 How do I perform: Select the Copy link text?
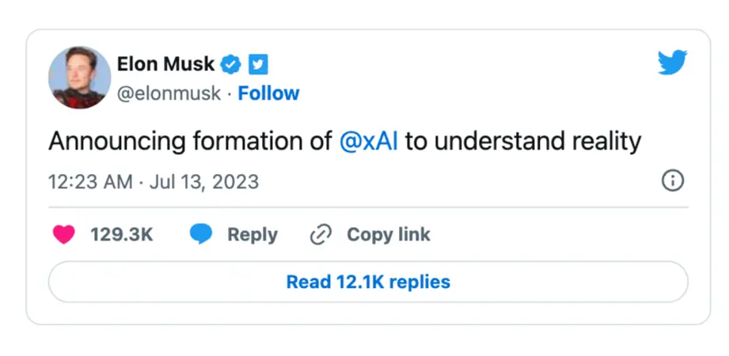pos(388,234)
